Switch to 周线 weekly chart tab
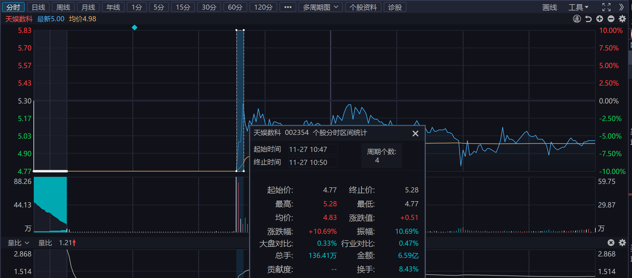632x278 pixels. tap(63, 7)
